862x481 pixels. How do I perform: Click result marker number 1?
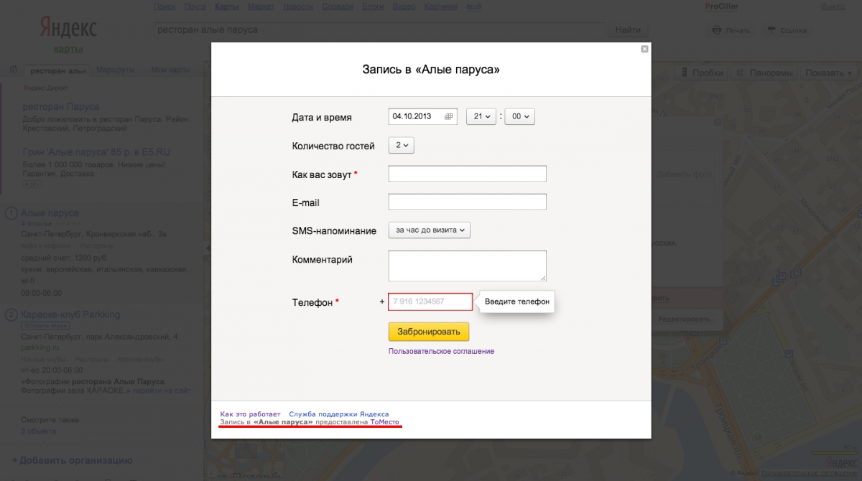pyautogui.click(x=11, y=214)
